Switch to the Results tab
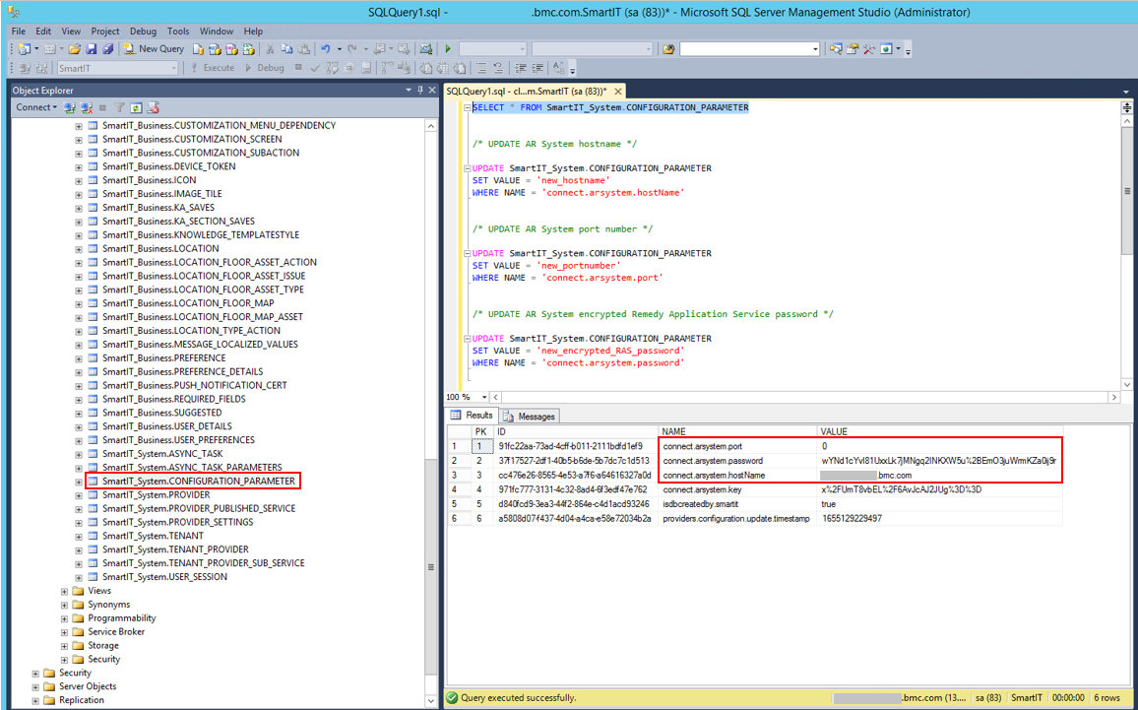1138x710 pixels. (x=472, y=416)
